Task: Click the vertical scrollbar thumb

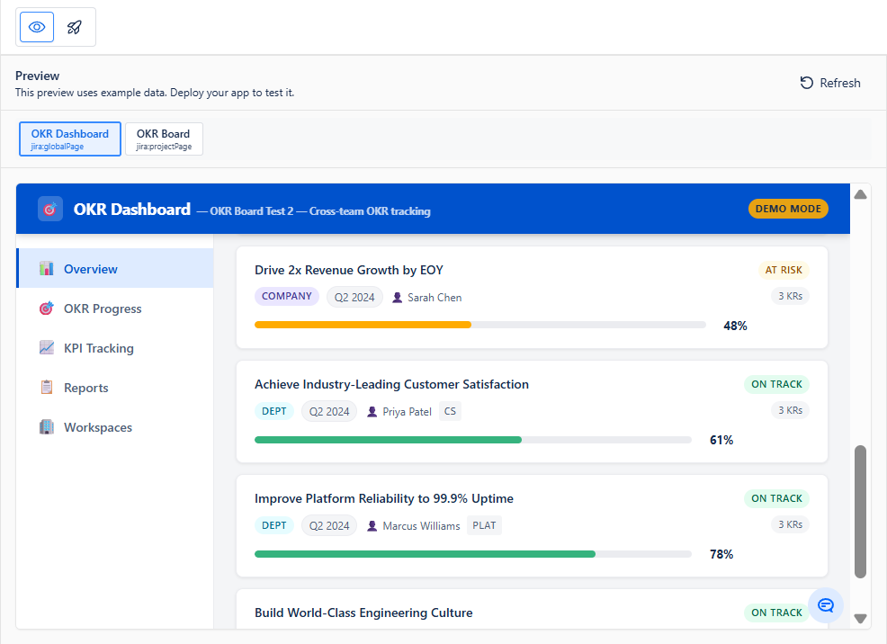Action: pyautogui.click(x=860, y=512)
